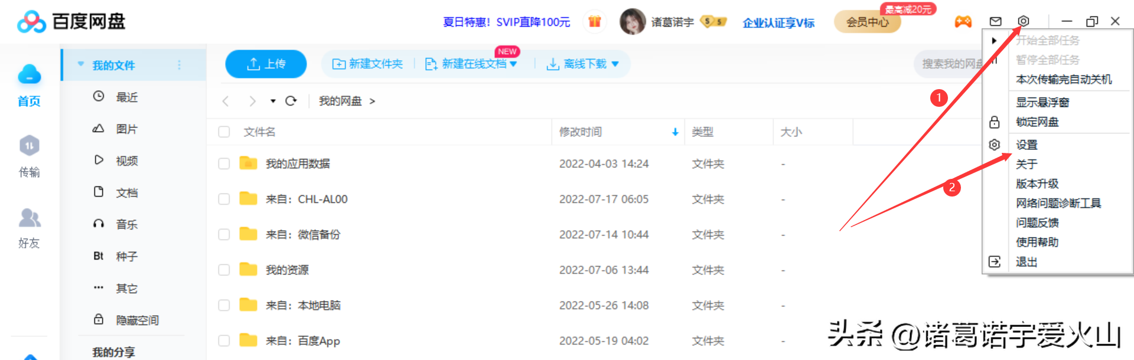Open the Friends (好友) sidebar icon
Screen dimensions: 1134x360
pos(30,218)
